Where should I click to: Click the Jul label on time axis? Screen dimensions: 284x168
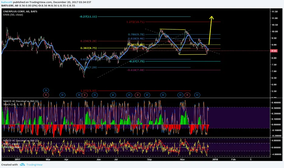[x=116, y=159]
